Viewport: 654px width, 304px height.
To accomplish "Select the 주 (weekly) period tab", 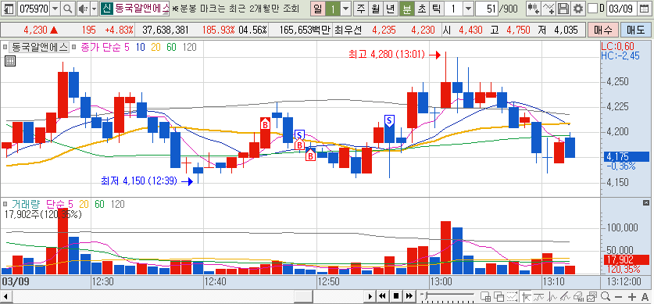I will pos(361,8).
